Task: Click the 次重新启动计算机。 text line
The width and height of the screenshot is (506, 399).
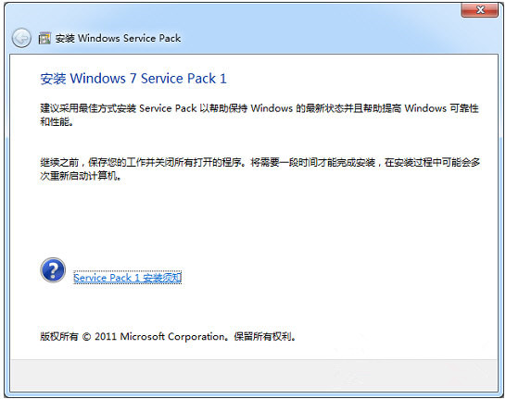Action: [x=81, y=176]
